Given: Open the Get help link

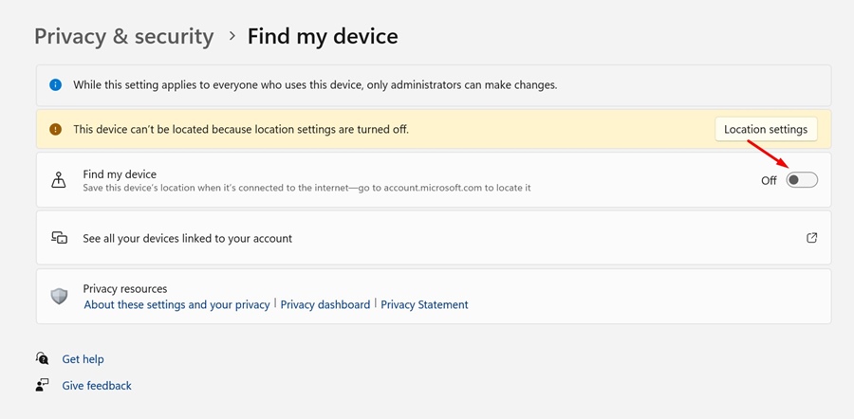Looking at the screenshot, I should (83, 359).
